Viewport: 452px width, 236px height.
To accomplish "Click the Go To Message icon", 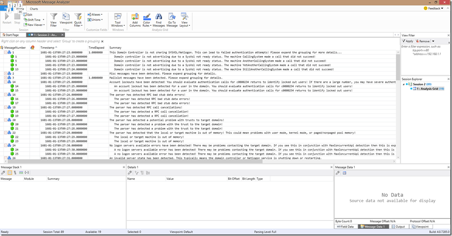I will (x=172, y=16).
